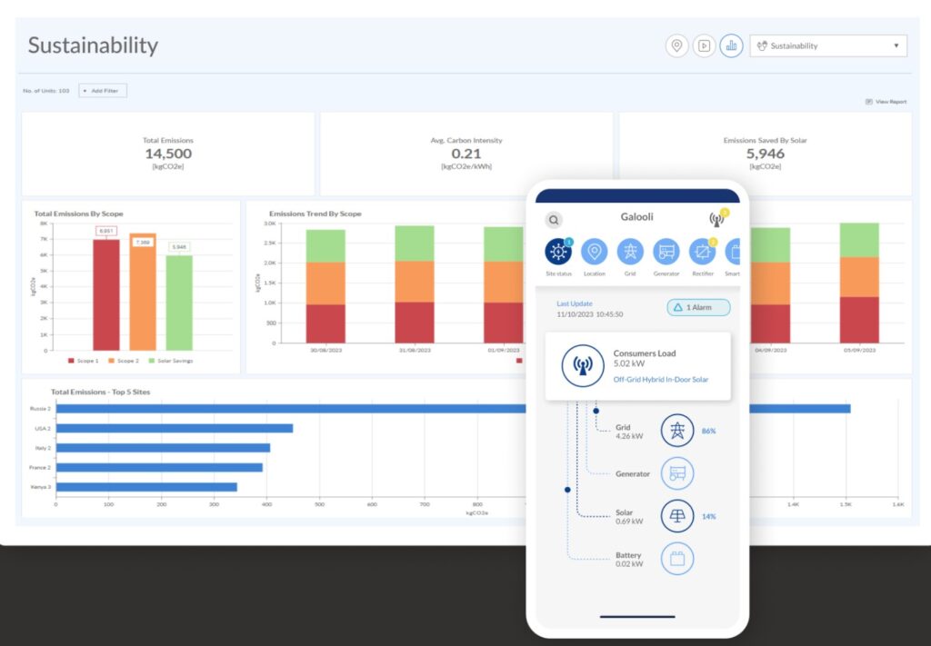
Task: Open the Rectifier icon with badge
Action: [x=702, y=252]
